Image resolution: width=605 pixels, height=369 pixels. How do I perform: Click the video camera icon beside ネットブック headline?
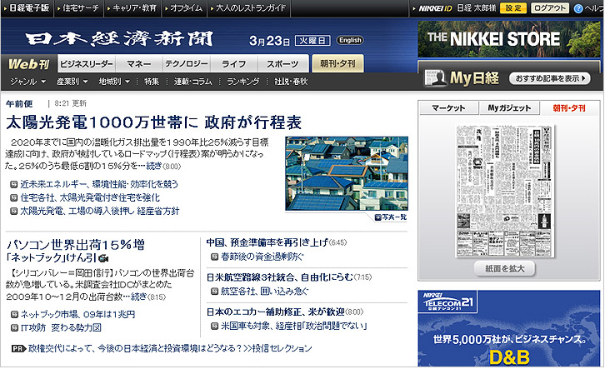[x=103, y=259]
